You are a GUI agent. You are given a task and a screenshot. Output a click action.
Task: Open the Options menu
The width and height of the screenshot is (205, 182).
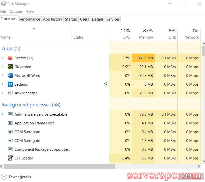pyautogui.click(x=16, y=12)
